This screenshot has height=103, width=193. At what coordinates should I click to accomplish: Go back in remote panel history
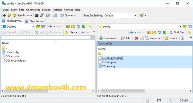[131, 32]
